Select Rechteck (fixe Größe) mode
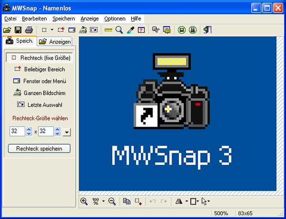 [x=40, y=58]
